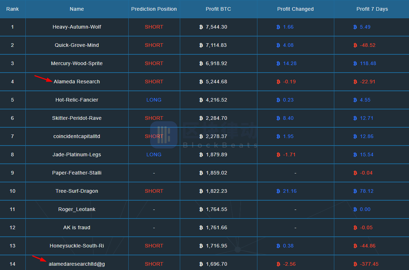Click red Bitcoin icon beside -377.45

(x=355, y=264)
